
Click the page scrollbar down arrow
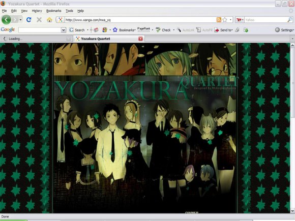pyautogui.click(x=292, y=211)
